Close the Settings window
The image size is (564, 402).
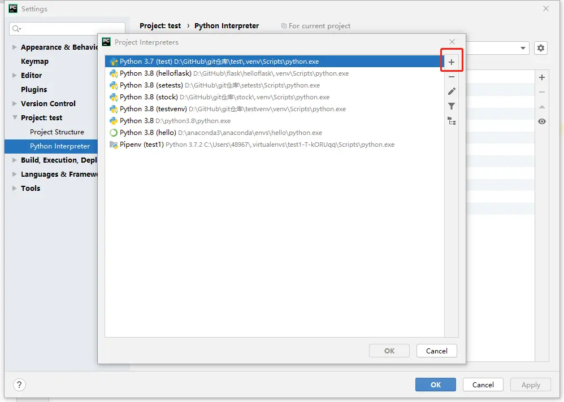click(x=546, y=8)
